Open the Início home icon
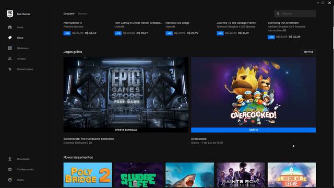 tap(10, 27)
